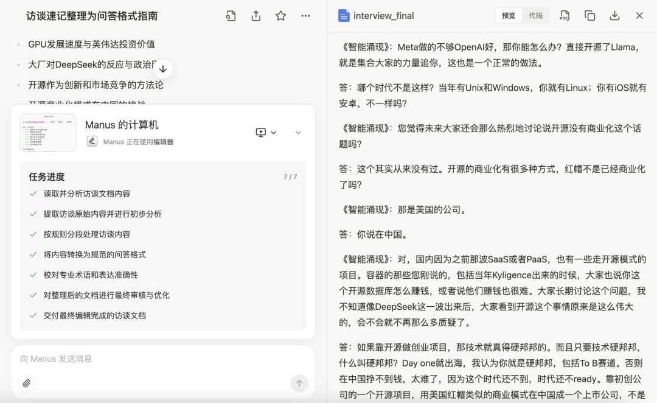This screenshot has height=403, width=657.
Task: Click the paperclip attach file icon
Action: coord(26,383)
